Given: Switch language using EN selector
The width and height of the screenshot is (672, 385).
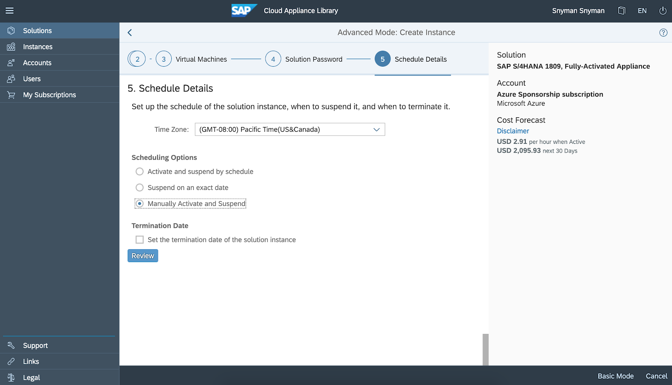Looking at the screenshot, I should (x=642, y=11).
